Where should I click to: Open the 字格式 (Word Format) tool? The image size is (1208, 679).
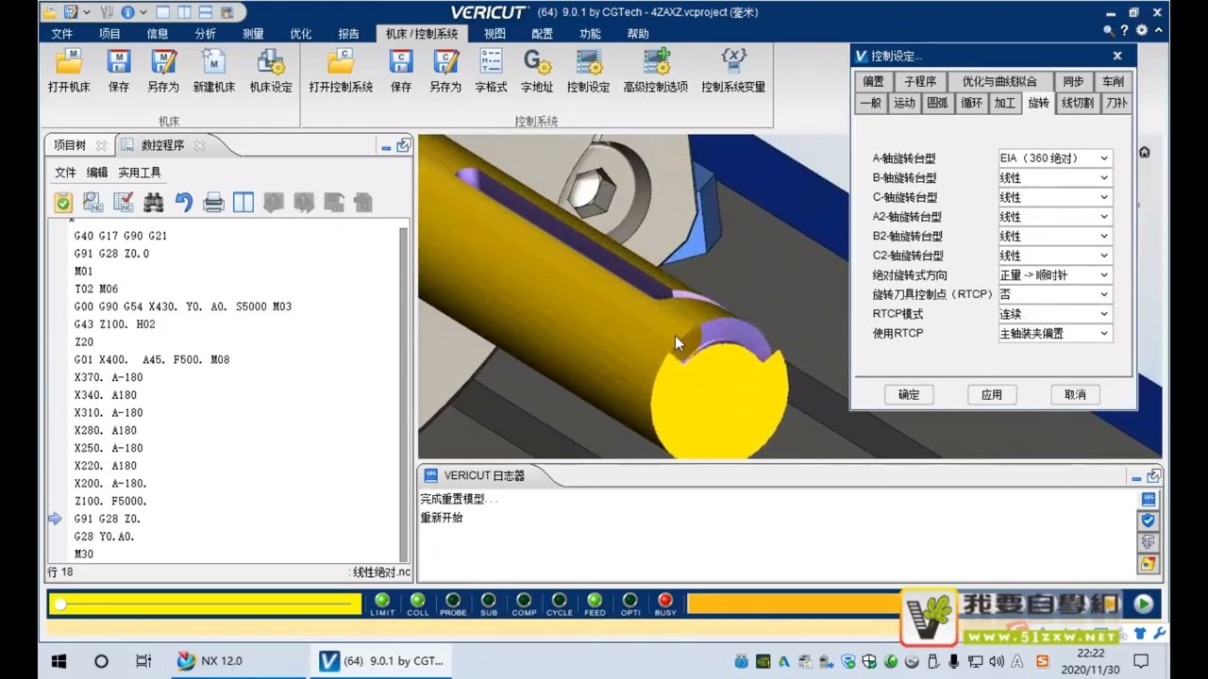(x=491, y=71)
